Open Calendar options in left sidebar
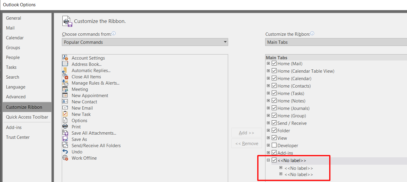This screenshot has width=407, height=182. click(x=27, y=38)
